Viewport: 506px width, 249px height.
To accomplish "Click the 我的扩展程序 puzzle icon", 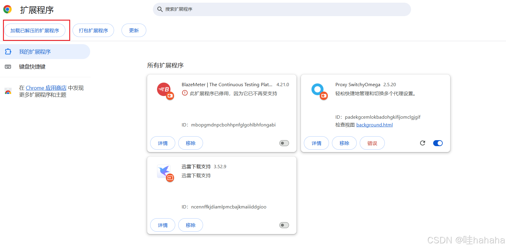I will [8, 52].
